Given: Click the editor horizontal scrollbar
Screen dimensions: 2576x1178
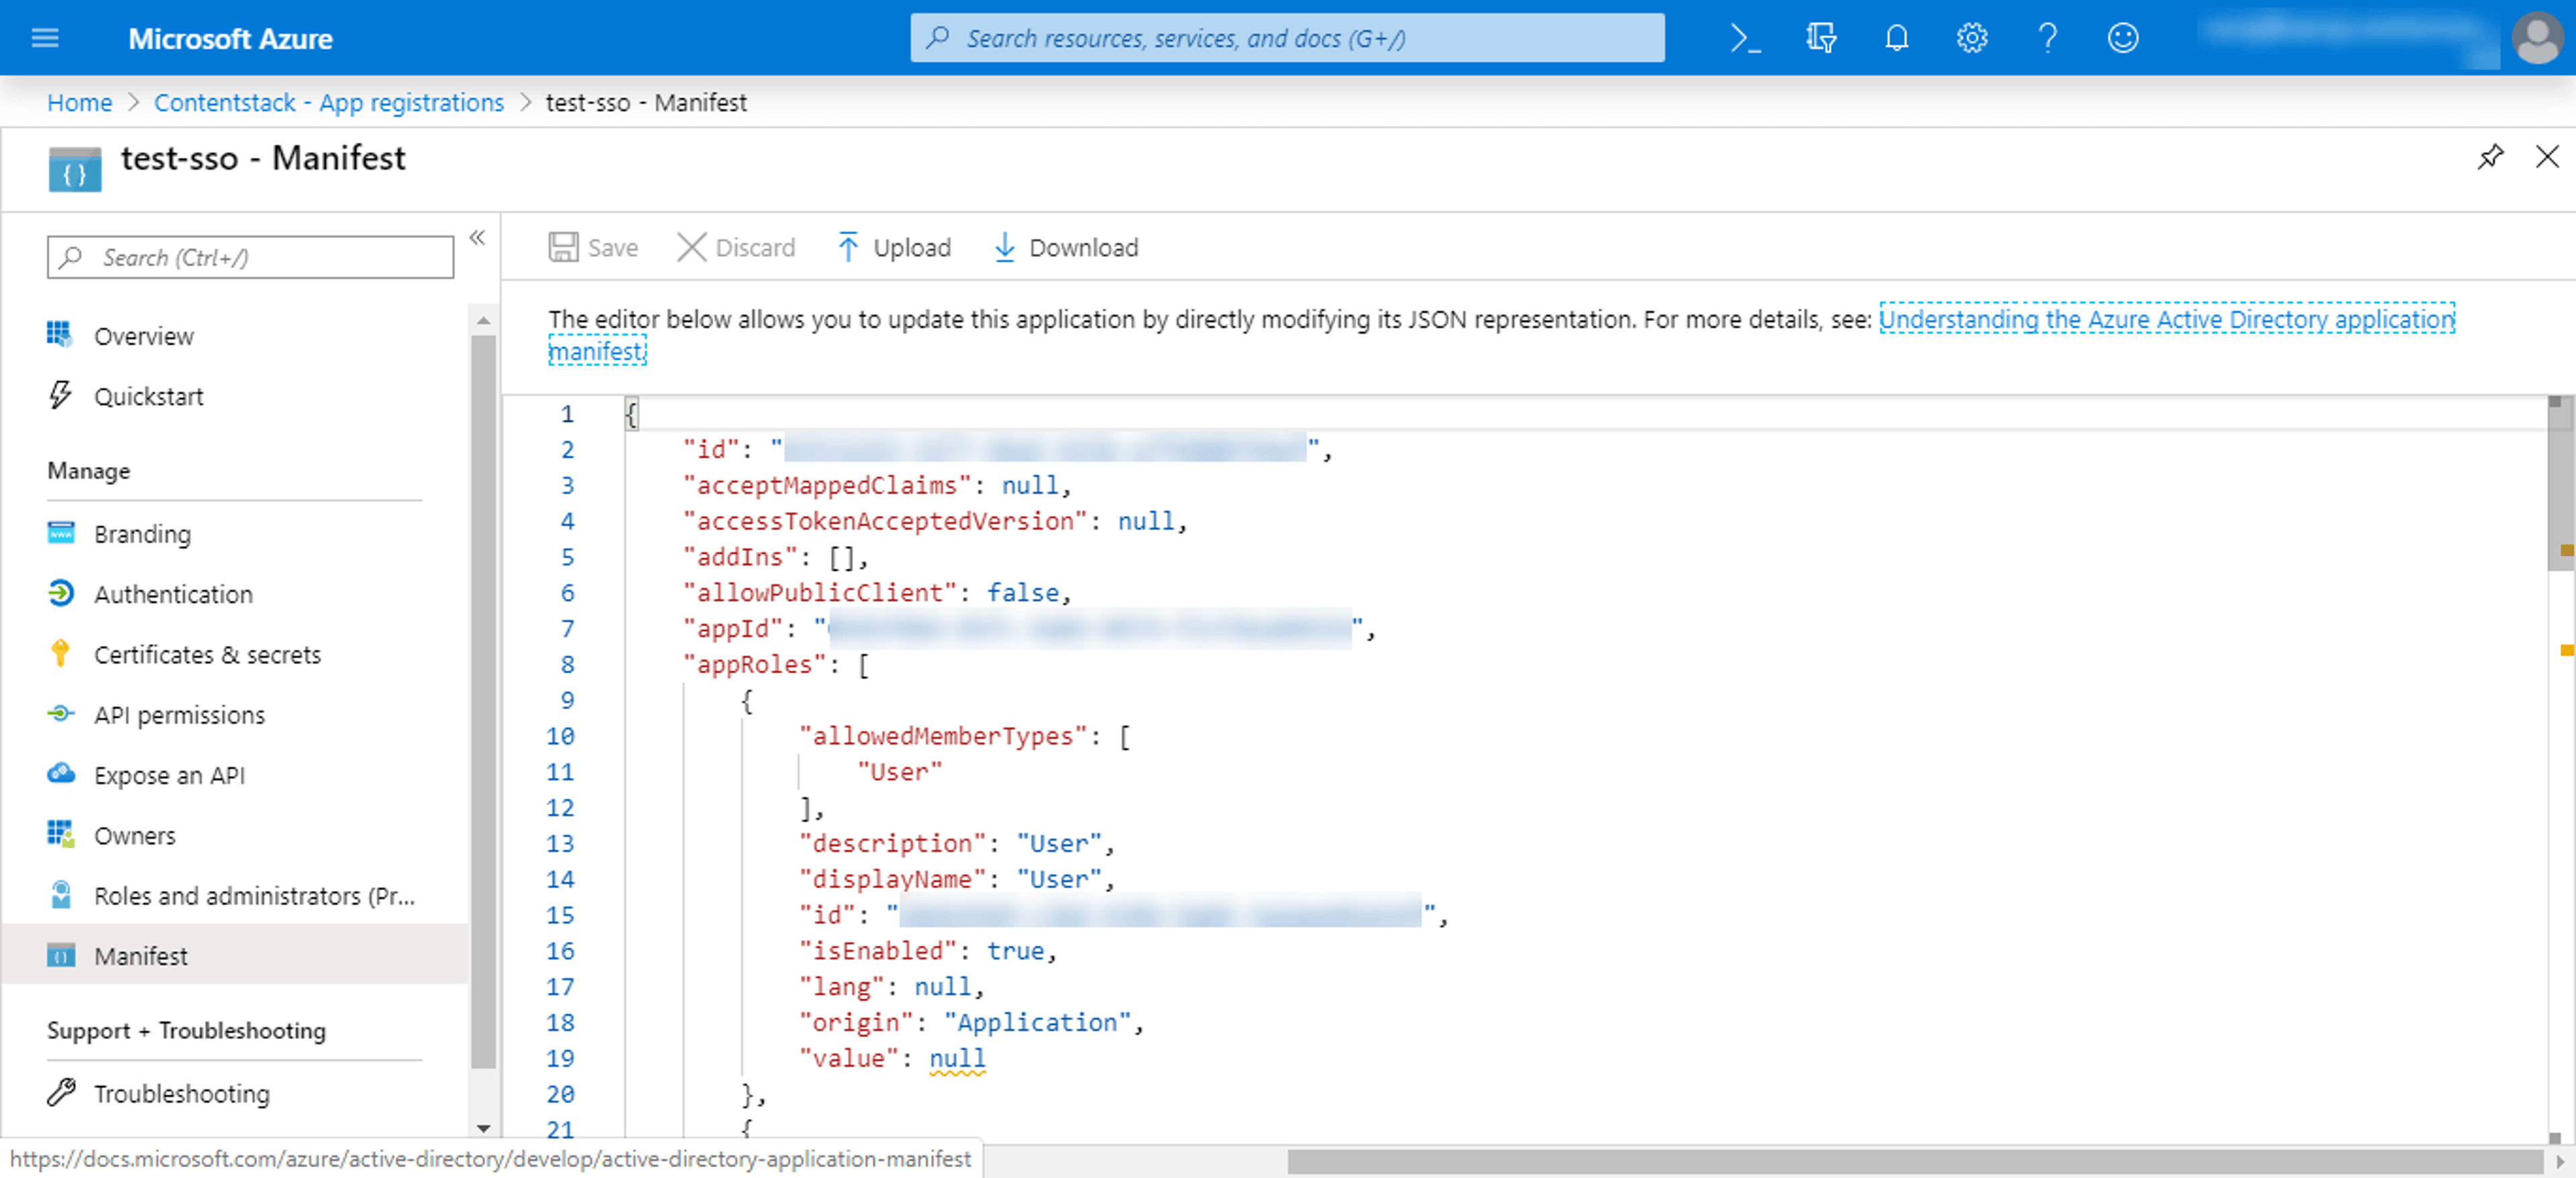Looking at the screenshot, I should (x=1914, y=1162).
